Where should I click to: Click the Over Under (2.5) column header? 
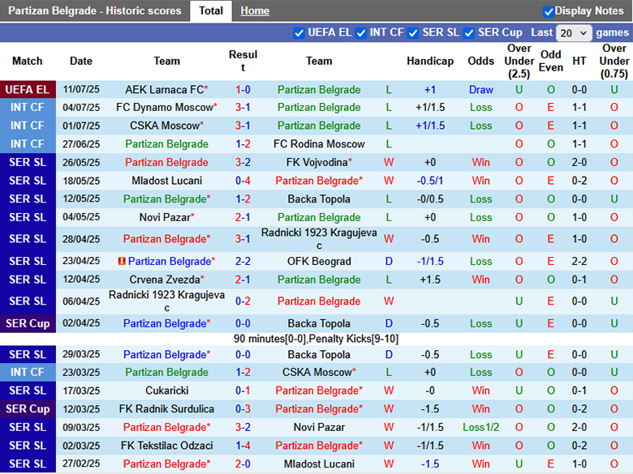tap(519, 61)
